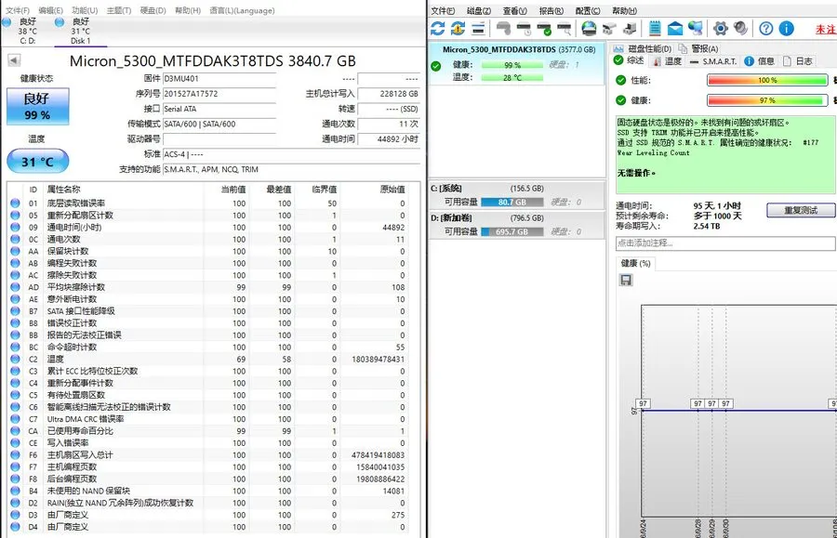The height and width of the screenshot is (538, 837).
Task: Click the envelope email icon in toolbar
Action: (x=675, y=28)
